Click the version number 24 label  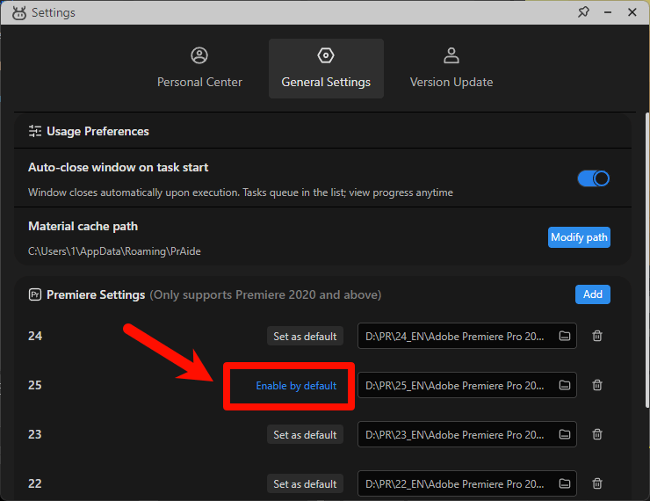click(35, 336)
